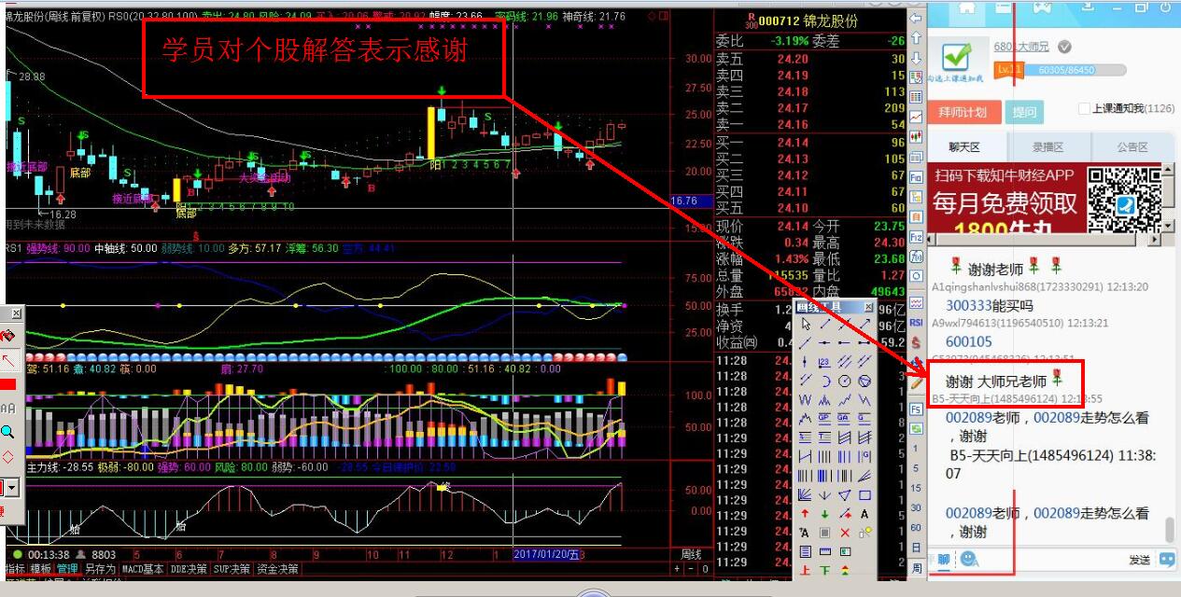Select the W-wave pattern drawing tool
This screenshot has width=1181, height=597.
(806, 400)
